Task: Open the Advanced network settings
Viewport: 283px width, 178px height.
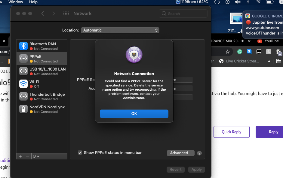Action: (180, 153)
